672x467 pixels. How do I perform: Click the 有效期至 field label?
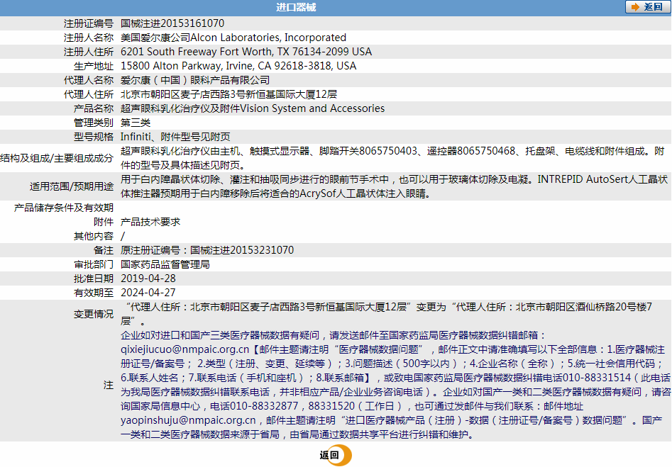(94, 293)
